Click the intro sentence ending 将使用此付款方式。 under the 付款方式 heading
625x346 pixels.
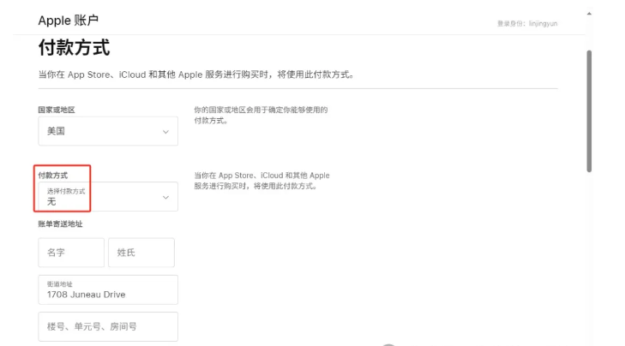pos(196,75)
